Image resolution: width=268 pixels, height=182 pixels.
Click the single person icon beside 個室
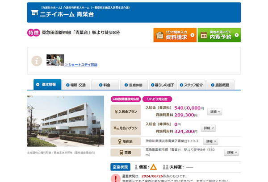click(x=136, y=167)
